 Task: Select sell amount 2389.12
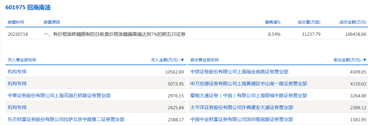[358, 108]
